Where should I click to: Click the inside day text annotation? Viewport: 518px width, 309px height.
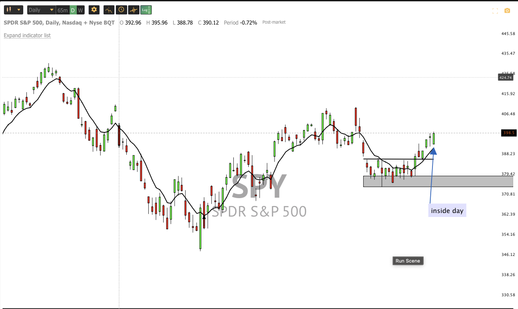[447, 211]
